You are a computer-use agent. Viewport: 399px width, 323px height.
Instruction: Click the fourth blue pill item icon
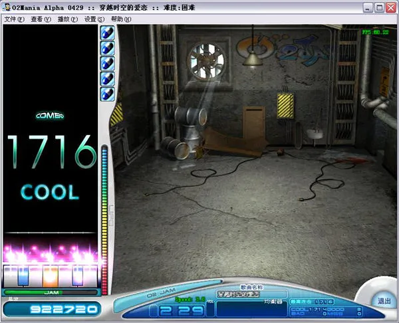click(107, 78)
